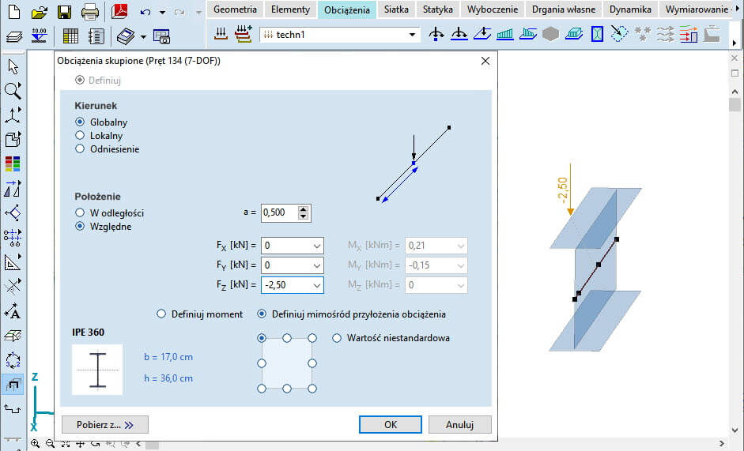The image size is (744, 451).
Task: Select the Lokalny direction option
Action: click(80, 136)
